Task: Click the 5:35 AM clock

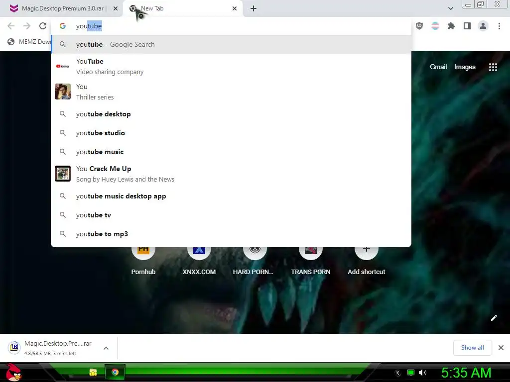Action: point(466,373)
